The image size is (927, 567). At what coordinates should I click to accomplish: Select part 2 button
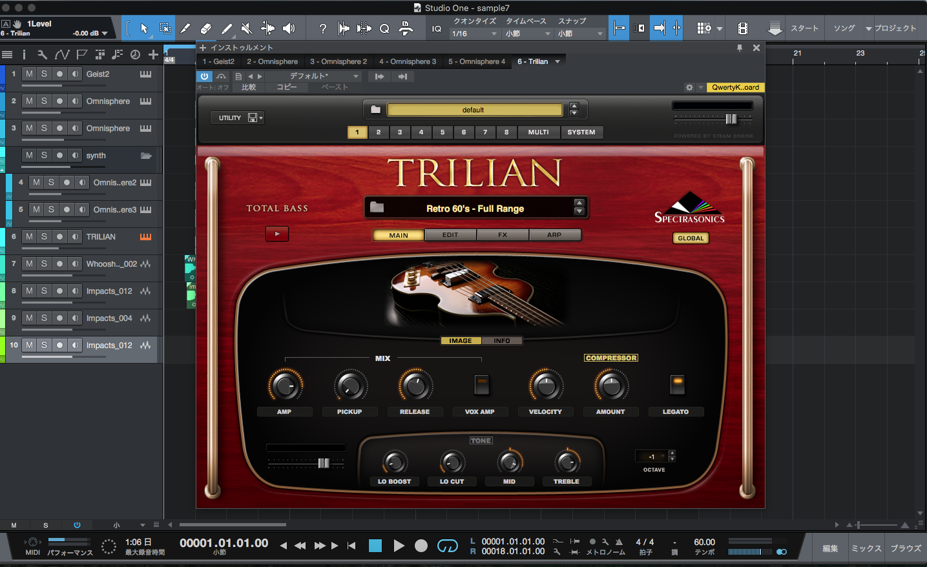pyautogui.click(x=379, y=132)
